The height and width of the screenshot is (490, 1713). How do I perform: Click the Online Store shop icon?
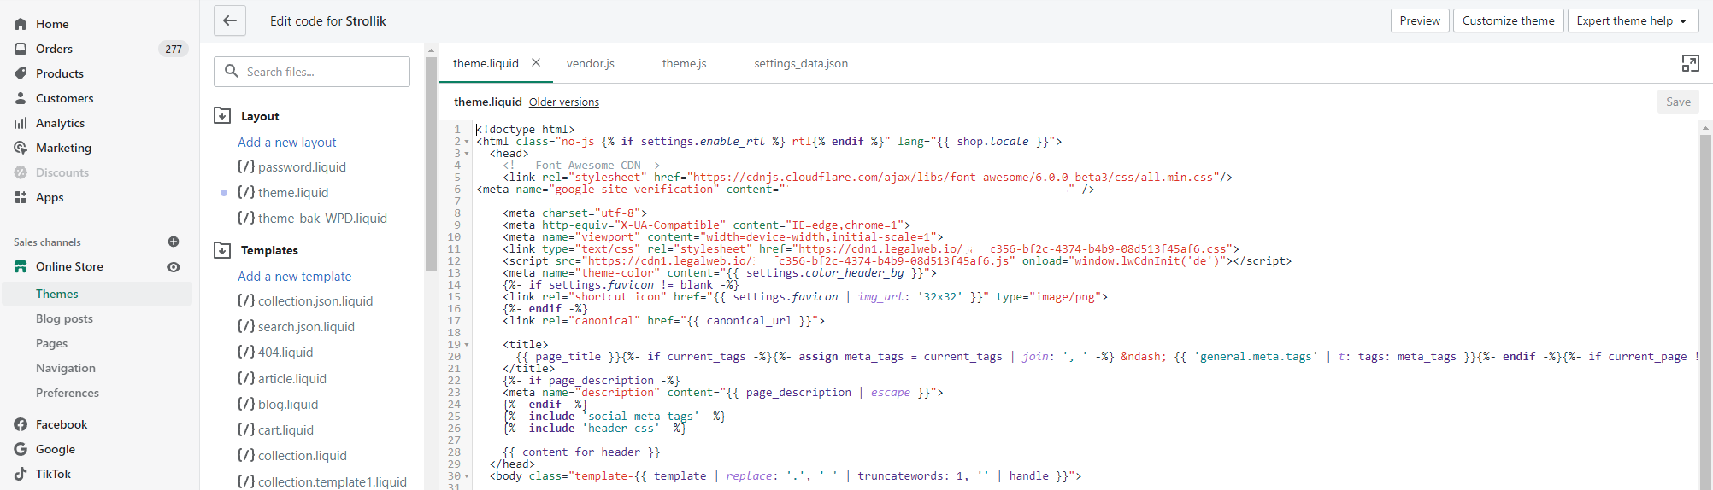click(21, 266)
